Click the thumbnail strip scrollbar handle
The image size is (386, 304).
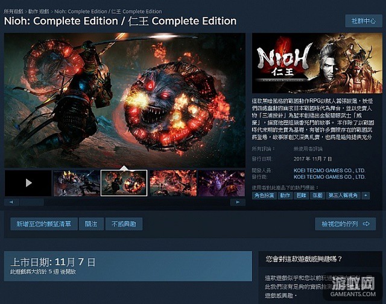32,202
